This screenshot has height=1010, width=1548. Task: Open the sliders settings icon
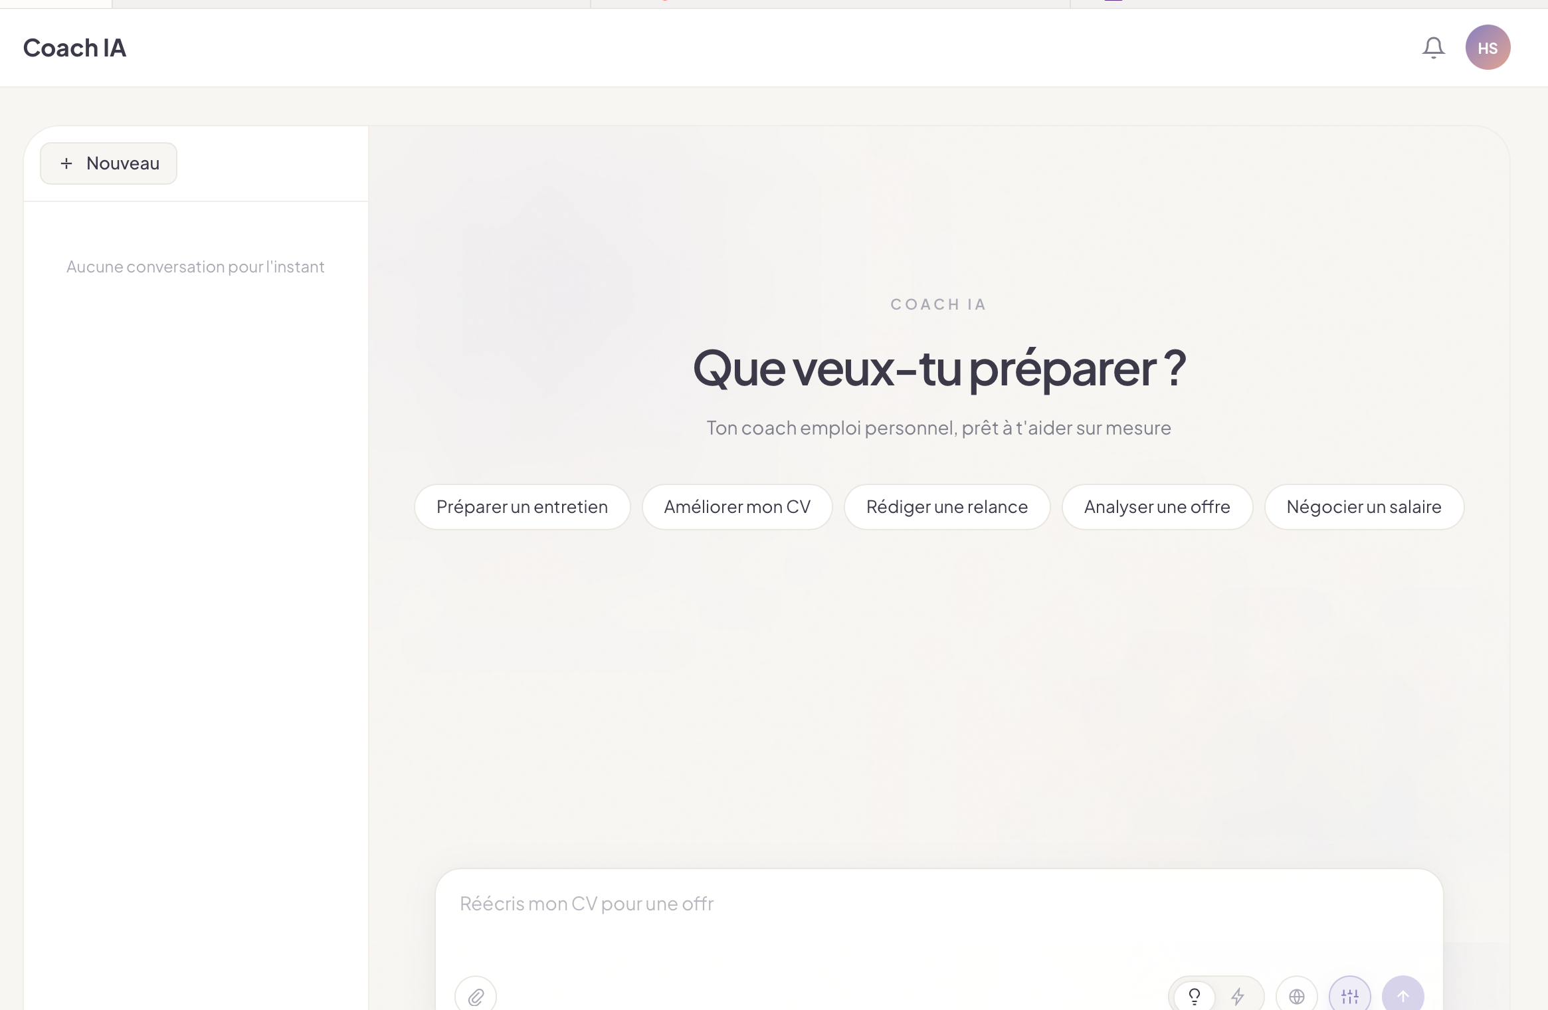click(x=1349, y=996)
